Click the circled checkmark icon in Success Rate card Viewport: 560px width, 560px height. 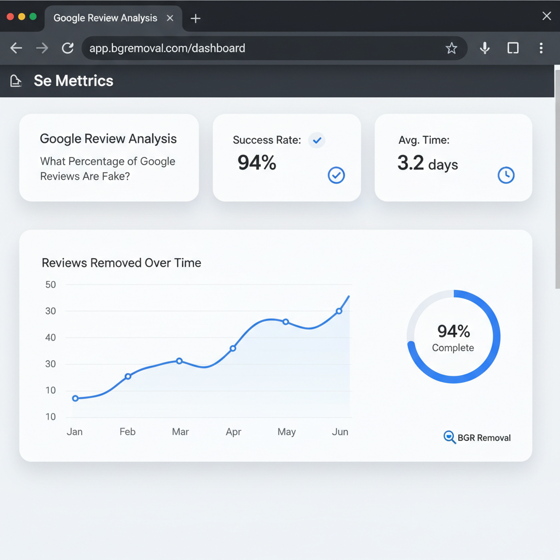(x=336, y=175)
